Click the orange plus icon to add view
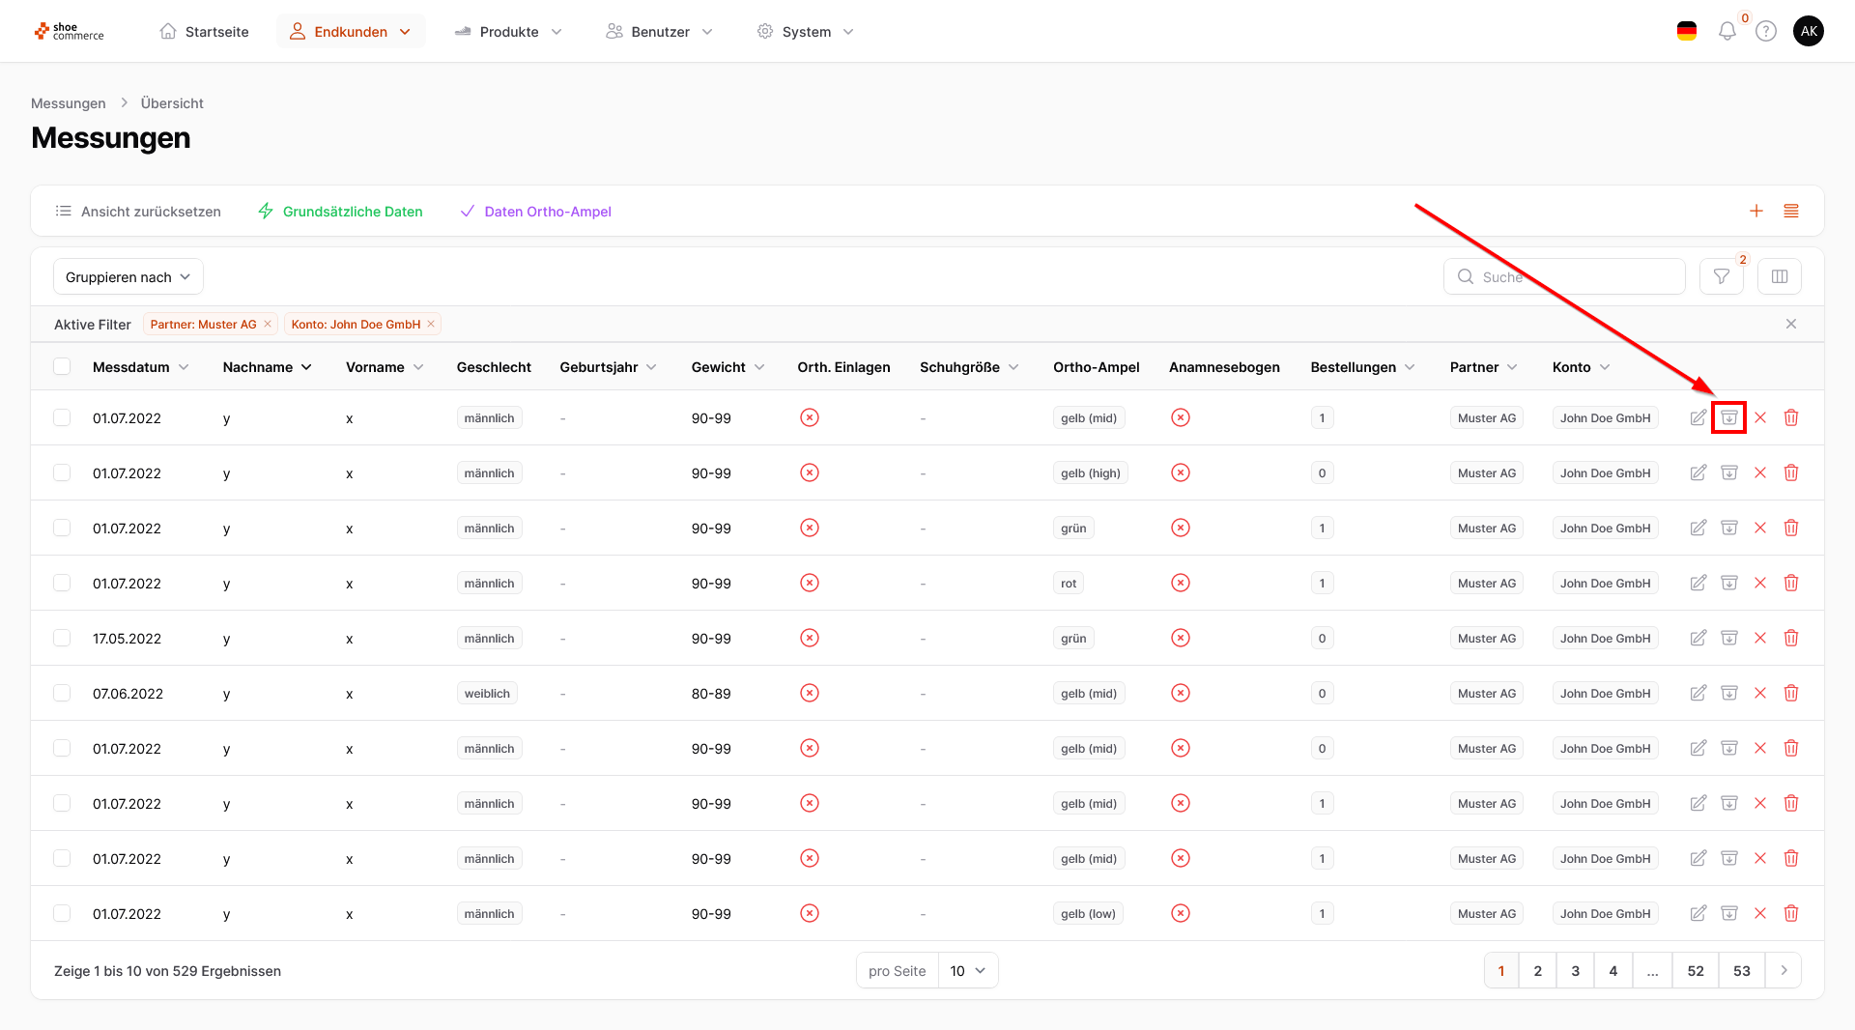 click(x=1755, y=211)
